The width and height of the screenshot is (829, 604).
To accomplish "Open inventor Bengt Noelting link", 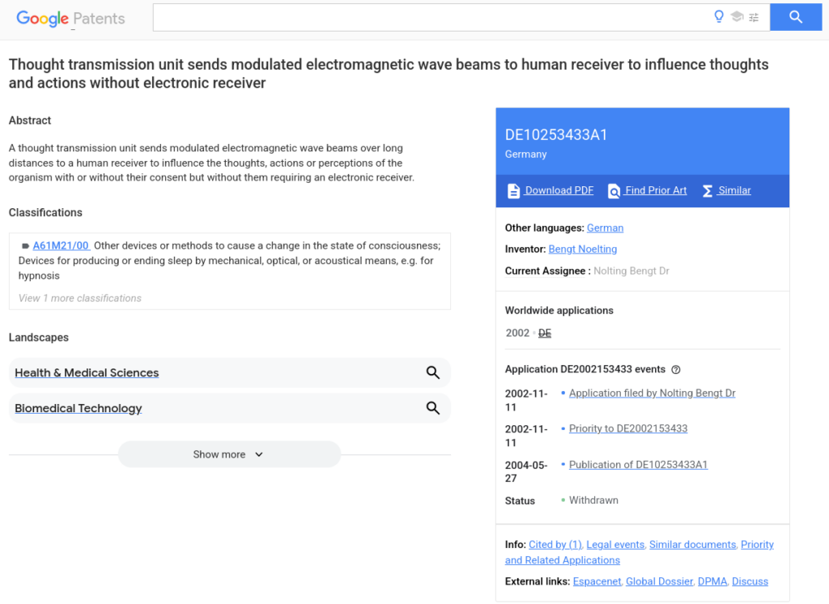I will [582, 249].
